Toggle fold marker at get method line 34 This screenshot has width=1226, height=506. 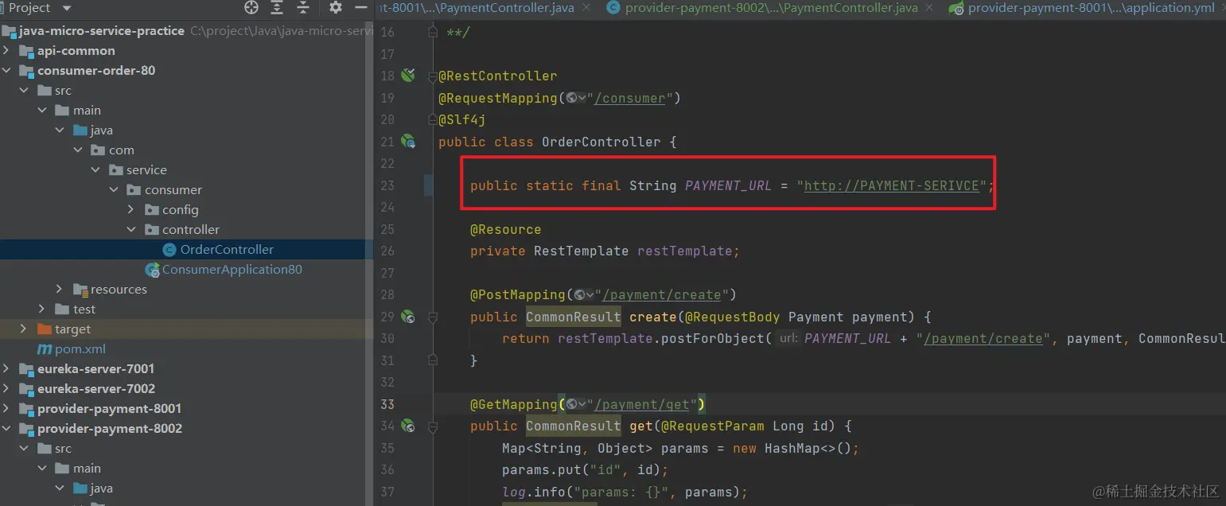[x=433, y=426]
